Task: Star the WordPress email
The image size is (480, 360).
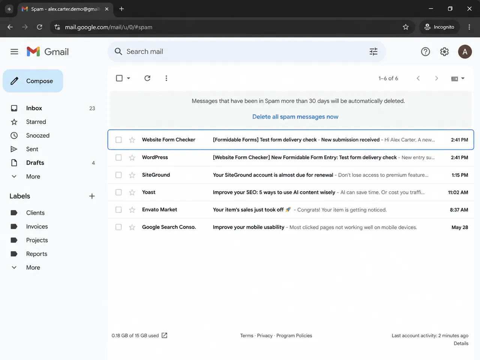Action: pos(132,157)
